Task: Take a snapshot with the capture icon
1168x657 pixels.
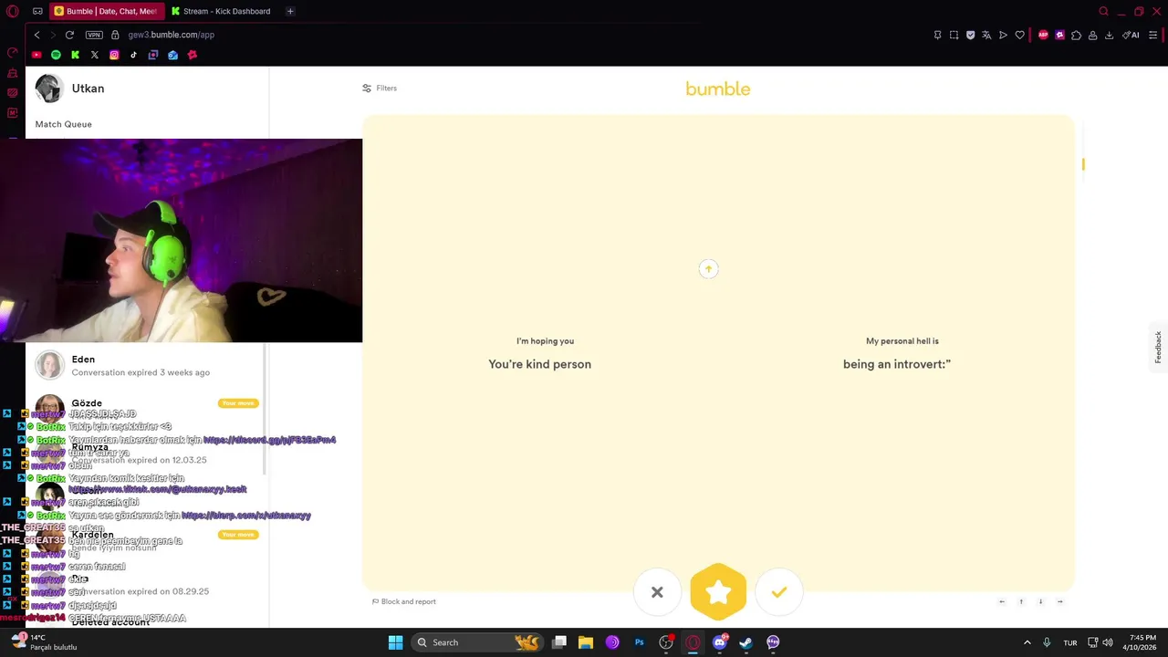Action: [954, 35]
